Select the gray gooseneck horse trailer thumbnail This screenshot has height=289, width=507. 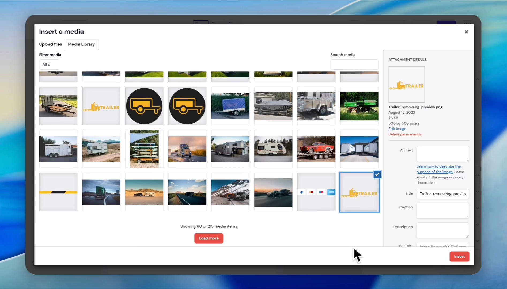click(230, 149)
